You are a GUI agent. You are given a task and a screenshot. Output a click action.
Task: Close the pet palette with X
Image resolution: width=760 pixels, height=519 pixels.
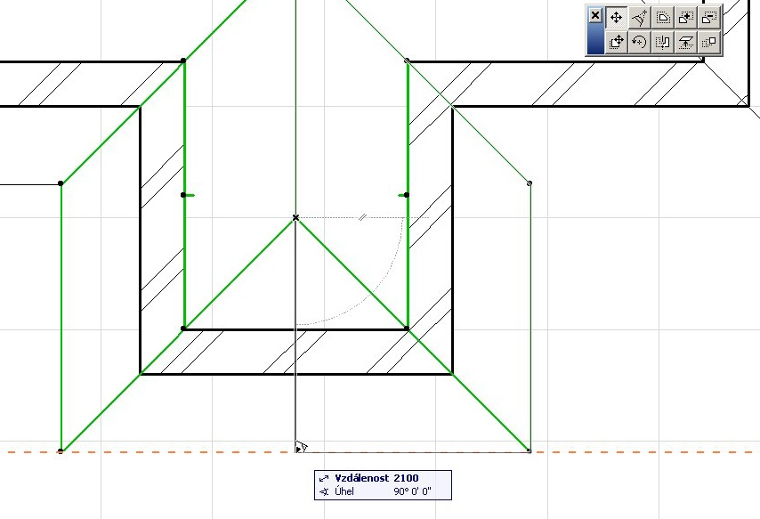[595, 15]
